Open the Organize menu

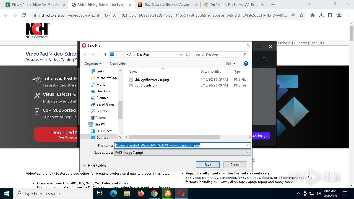pyautogui.click(x=93, y=64)
